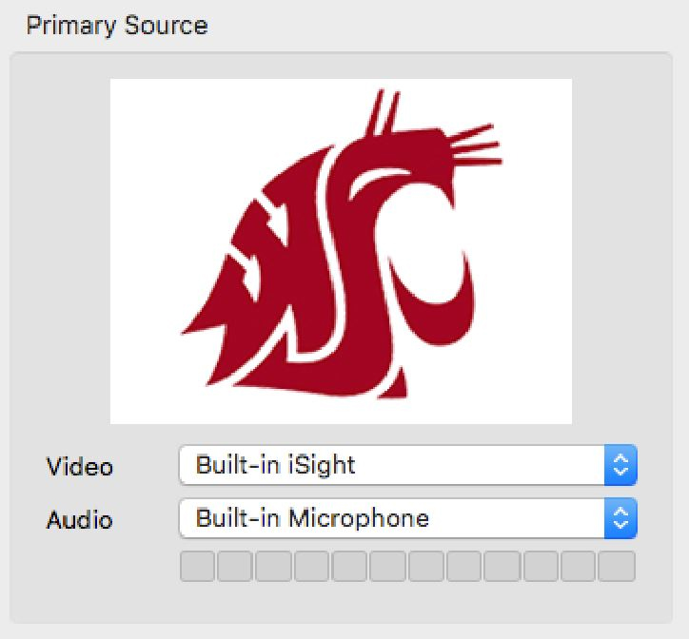Click the eighth audio level meter segment

(464, 567)
